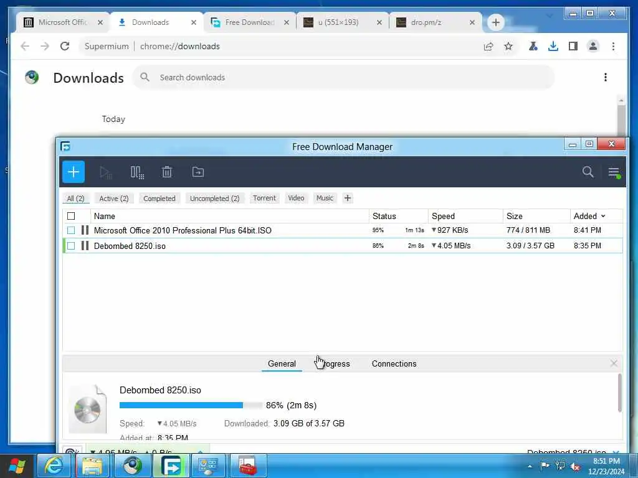Switch to dro.pm/z browser tab
The height and width of the screenshot is (478, 638).
pyautogui.click(x=426, y=22)
